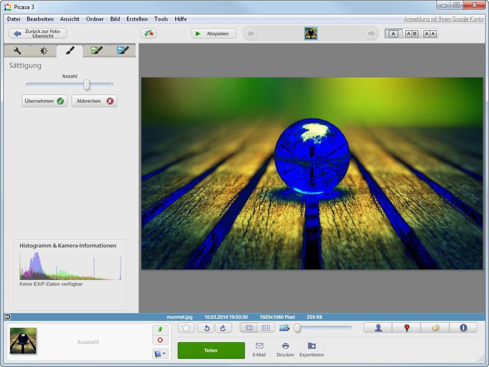The width and height of the screenshot is (489, 367).
Task: Open the Hilfe menu
Action: point(181,19)
